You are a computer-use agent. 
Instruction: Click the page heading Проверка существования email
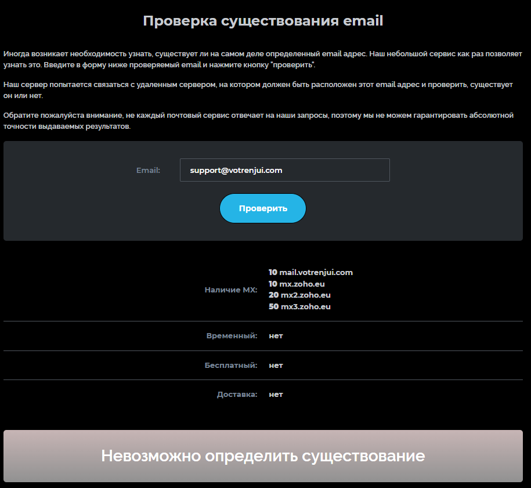pyautogui.click(x=263, y=20)
